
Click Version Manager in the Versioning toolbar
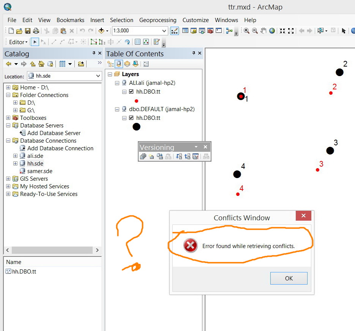143,156
